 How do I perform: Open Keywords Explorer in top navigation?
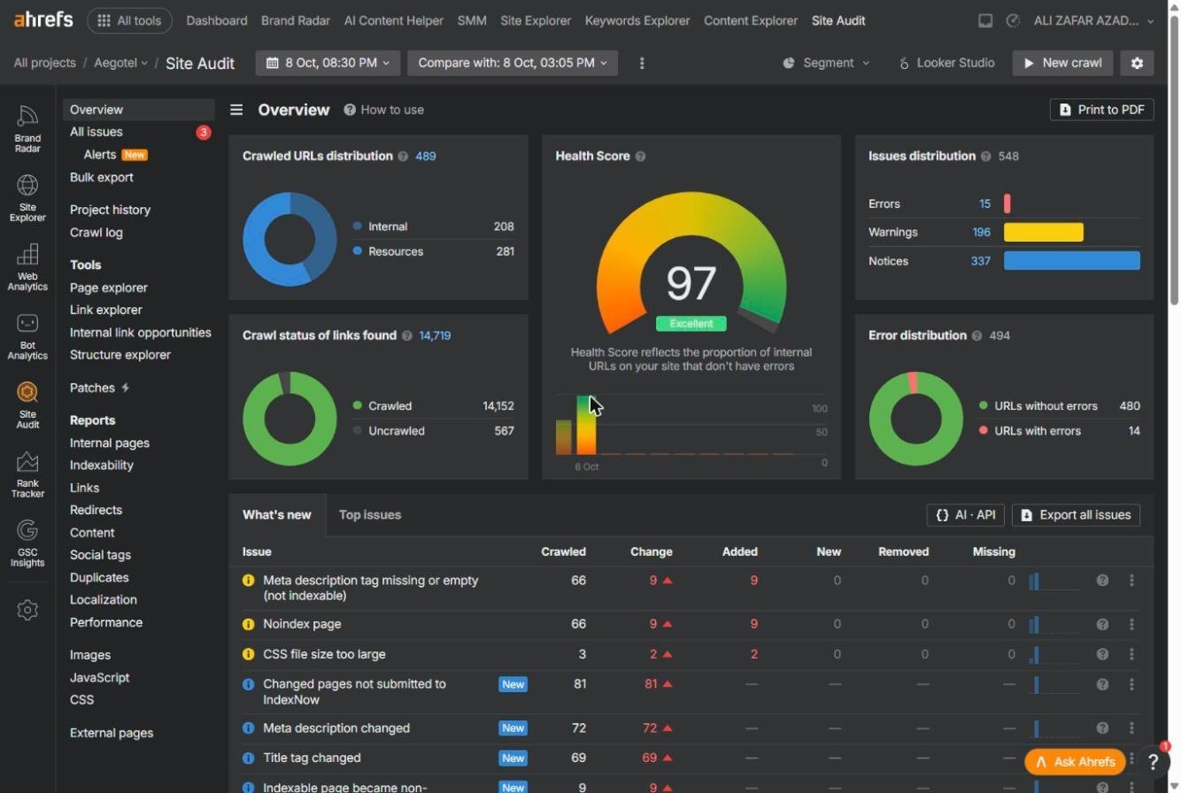tap(637, 20)
